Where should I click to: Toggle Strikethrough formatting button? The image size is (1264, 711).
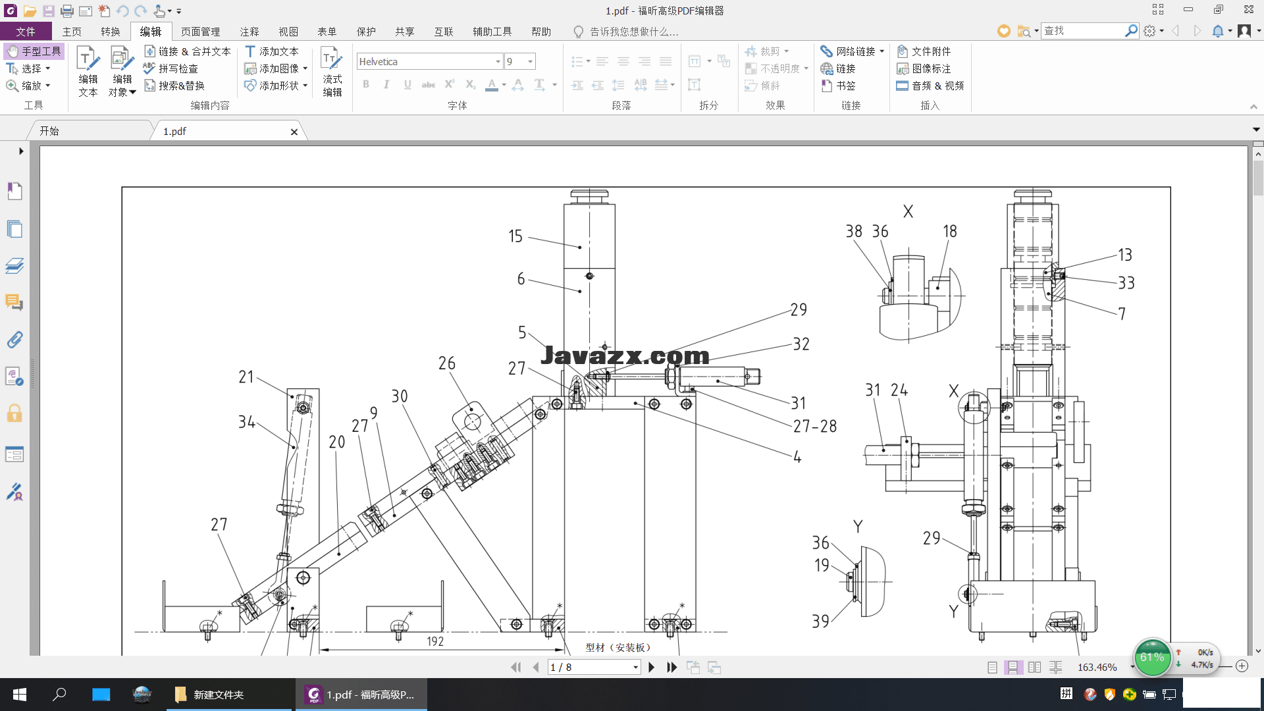coord(429,84)
